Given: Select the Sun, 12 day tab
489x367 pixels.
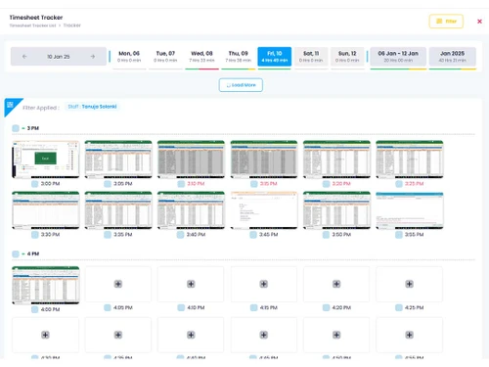Looking at the screenshot, I should pos(347,57).
